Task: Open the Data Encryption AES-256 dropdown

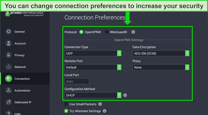Action: [x=161, y=53]
